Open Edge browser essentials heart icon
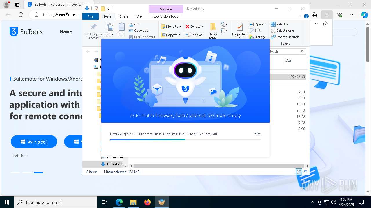Screen dimensions: 371x208 340,15
